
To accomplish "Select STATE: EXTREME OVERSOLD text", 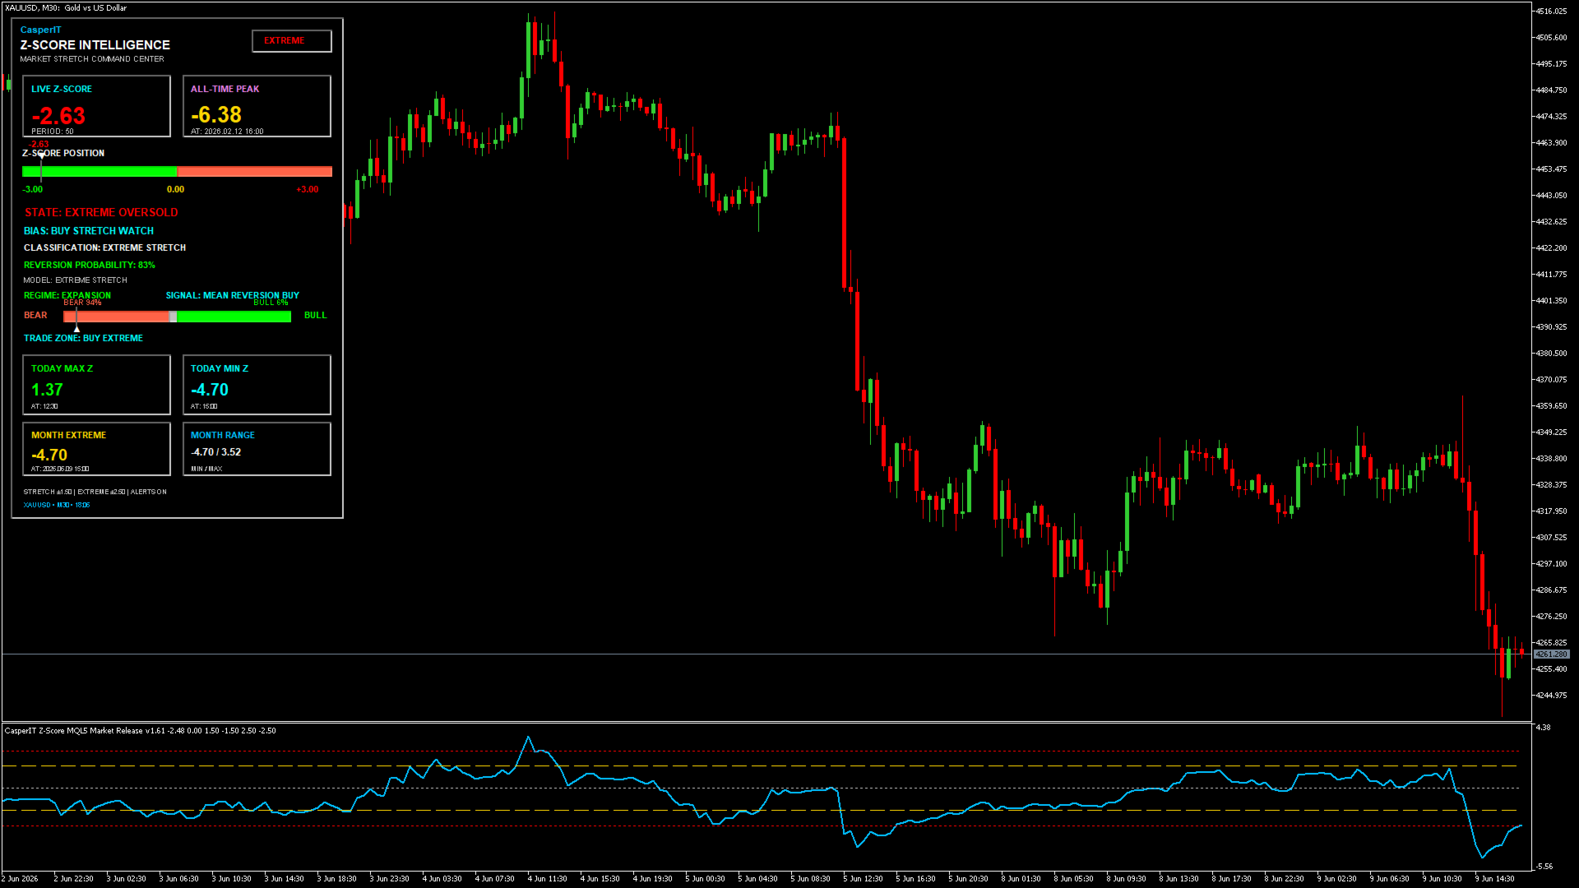I will coord(101,212).
